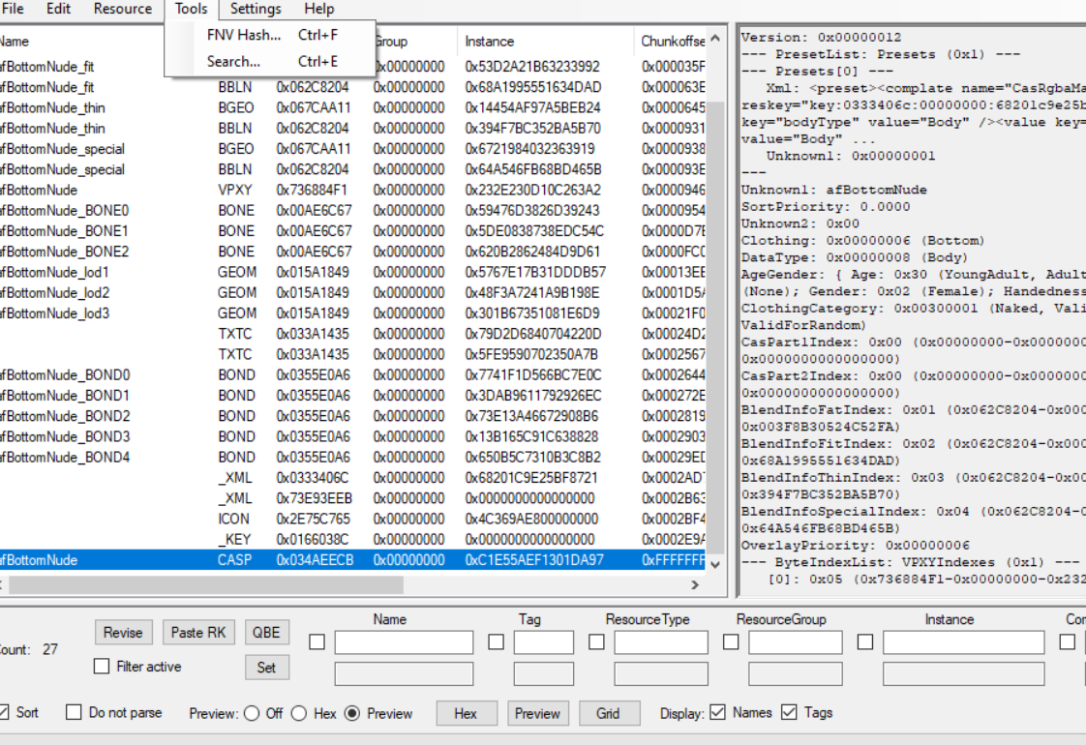Screen dimensions: 1086x745
Task: Click the Grid button
Action: pyautogui.click(x=609, y=713)
